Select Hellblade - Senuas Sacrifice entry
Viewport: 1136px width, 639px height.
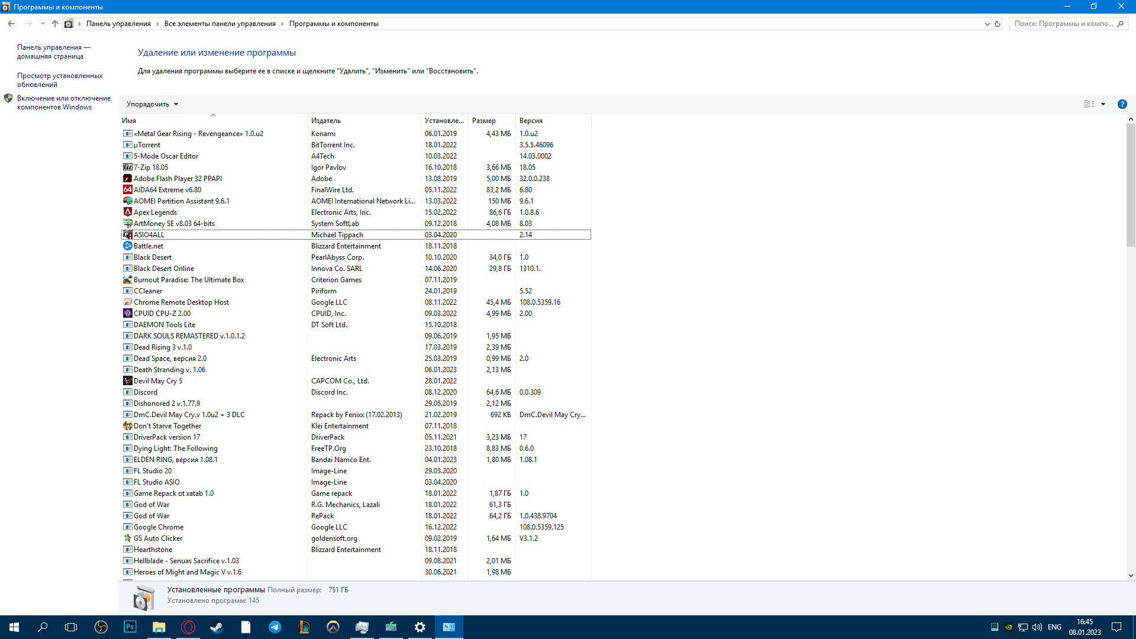point(356,561)
